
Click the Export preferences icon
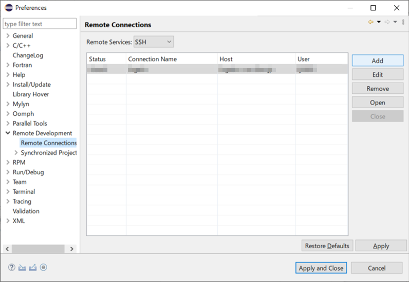[x=33, y=267]
